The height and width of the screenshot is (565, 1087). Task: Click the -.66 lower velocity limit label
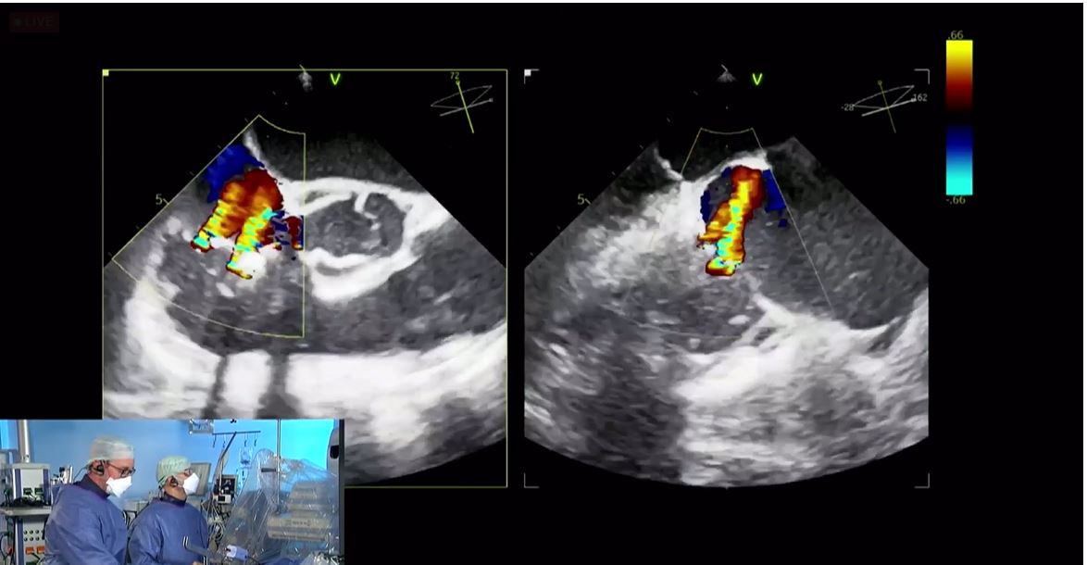pyautogui.click(x=956, y=200)
